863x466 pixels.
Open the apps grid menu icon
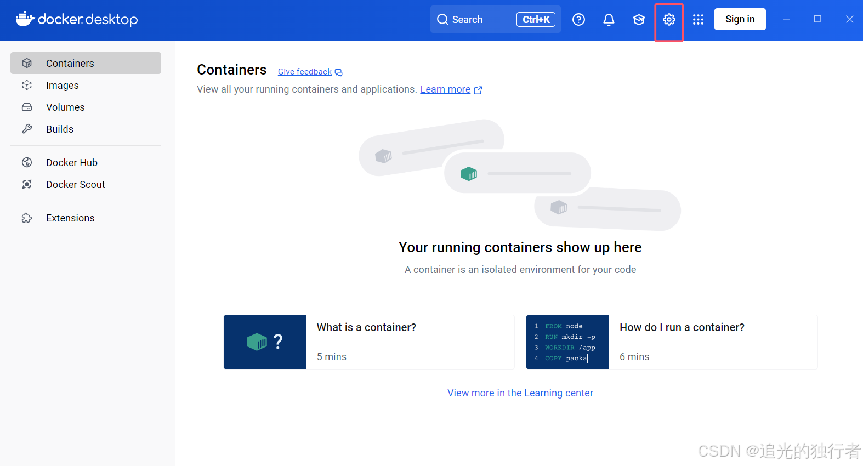[x=698, y=20]
